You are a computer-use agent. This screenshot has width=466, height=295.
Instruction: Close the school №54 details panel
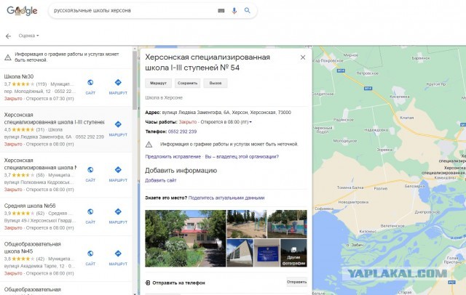(x=303, y=57)
